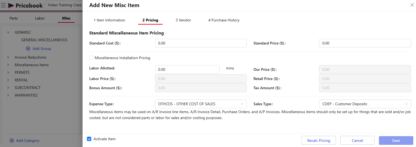Switch to the 1 Item Information tab

pos(109,20)
